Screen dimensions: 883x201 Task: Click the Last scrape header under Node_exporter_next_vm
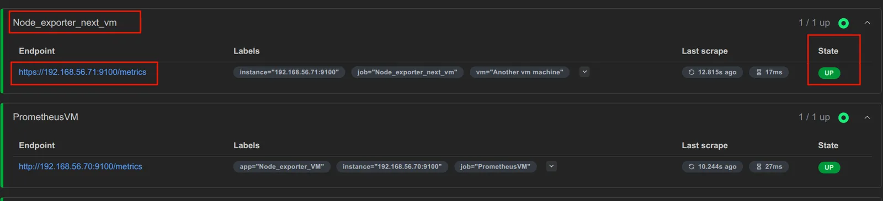click(x=705, y=51)
